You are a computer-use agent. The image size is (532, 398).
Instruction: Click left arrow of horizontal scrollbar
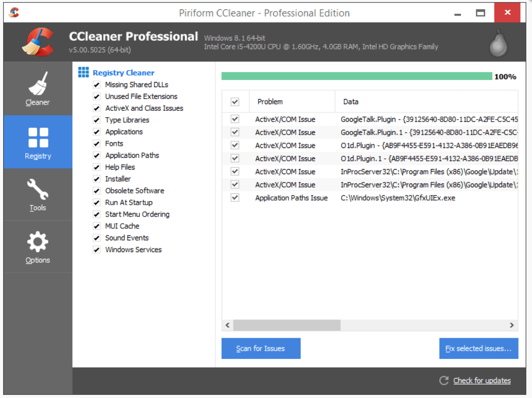click(228, 325)
